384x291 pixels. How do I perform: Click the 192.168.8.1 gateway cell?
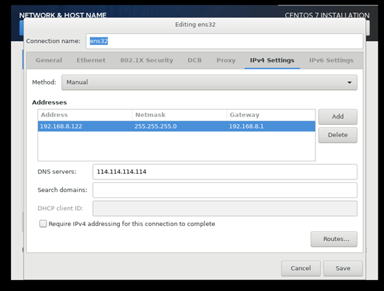(271, 126)
